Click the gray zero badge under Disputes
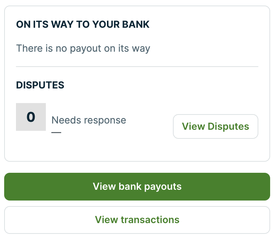This screenshot has width=275, height=238. 31,117
